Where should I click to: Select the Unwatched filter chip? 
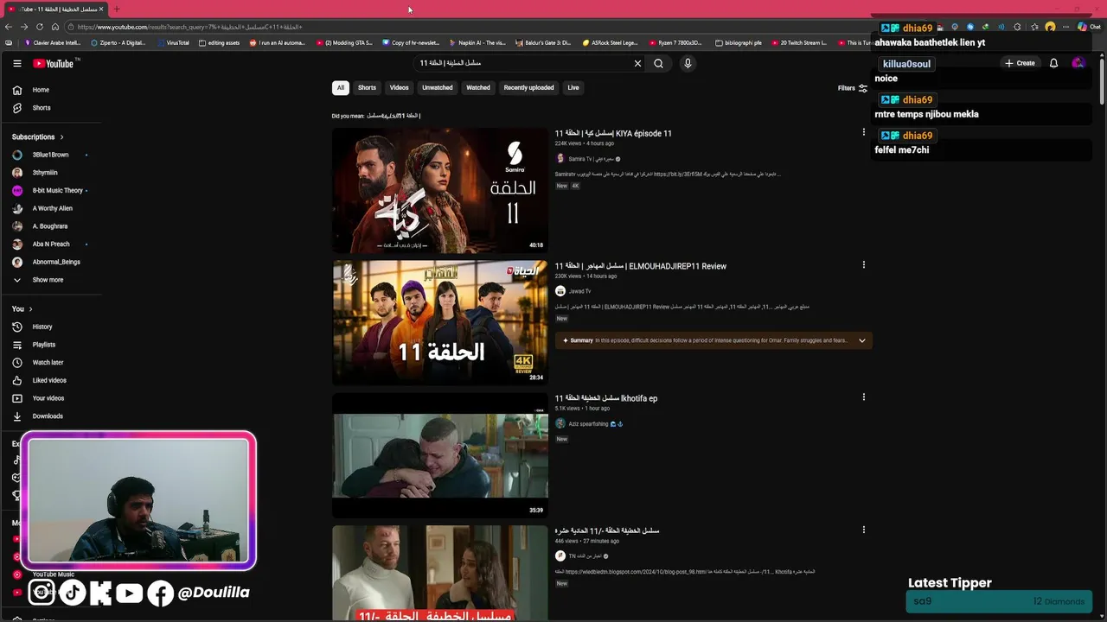(x=438, y=87)
